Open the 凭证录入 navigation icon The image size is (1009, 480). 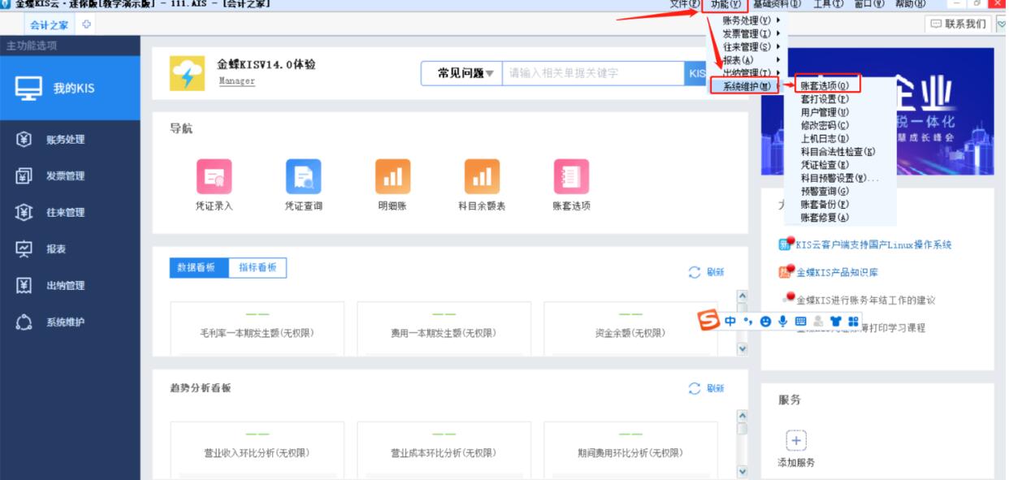(x=214, y=176)
